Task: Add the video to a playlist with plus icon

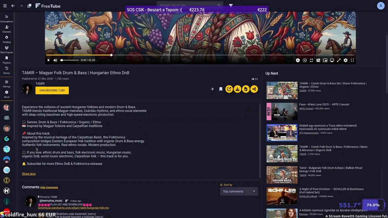Action: (212, 89)
